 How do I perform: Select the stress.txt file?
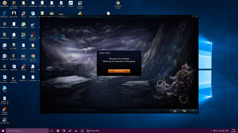(52, 4)
